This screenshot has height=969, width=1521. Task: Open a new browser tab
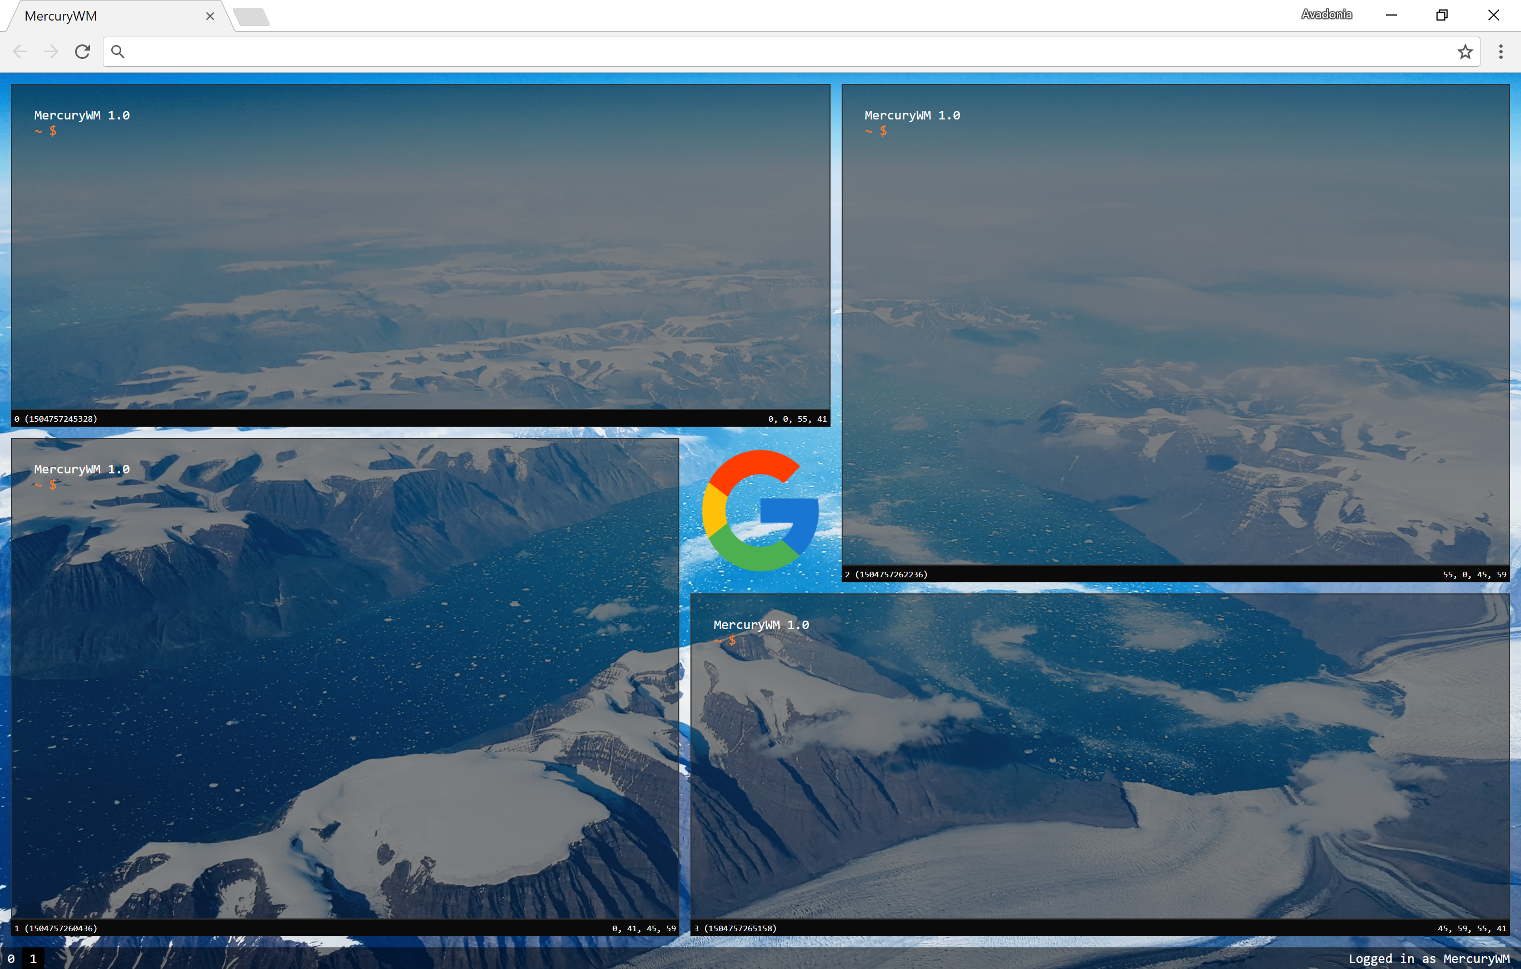click(251, 17)
